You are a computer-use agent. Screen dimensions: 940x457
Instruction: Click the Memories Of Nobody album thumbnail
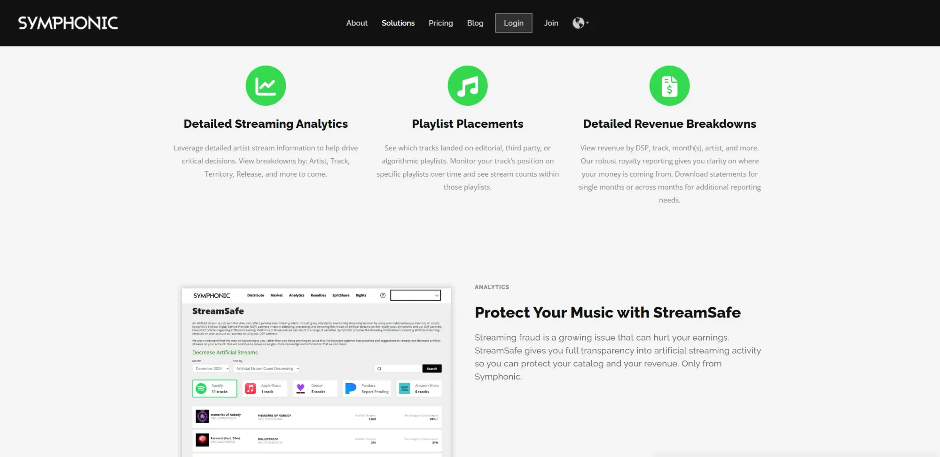[x=202, y=416]
